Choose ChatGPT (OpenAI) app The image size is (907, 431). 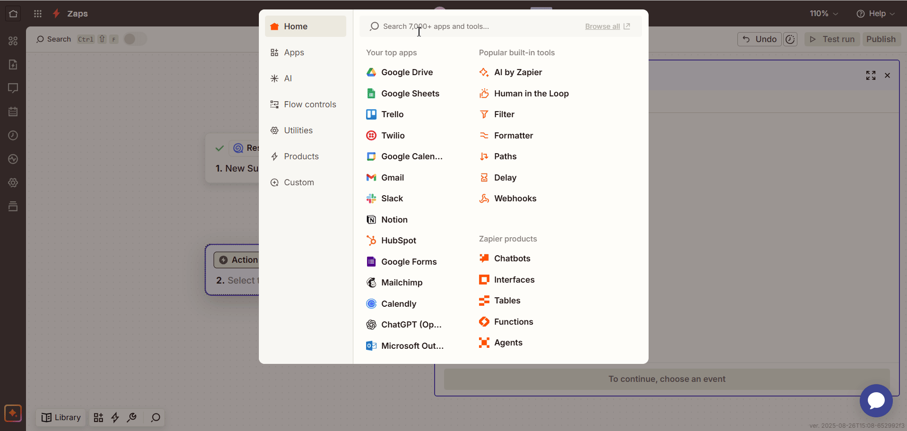click(x=404, y=325)
